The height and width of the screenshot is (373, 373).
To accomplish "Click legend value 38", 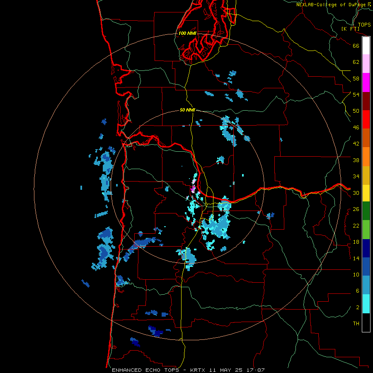I will click(x=356, y=160).
